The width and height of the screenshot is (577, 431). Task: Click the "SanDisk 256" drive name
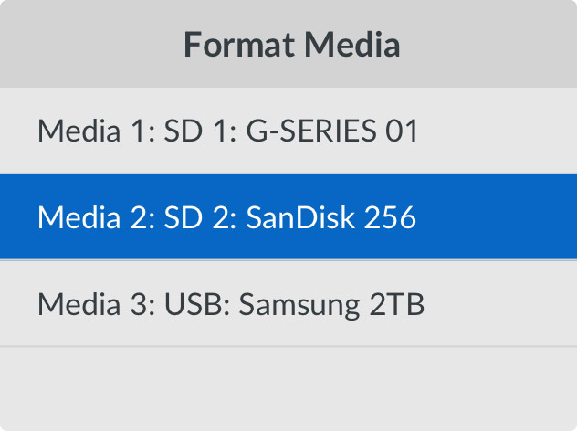[331, 217]
